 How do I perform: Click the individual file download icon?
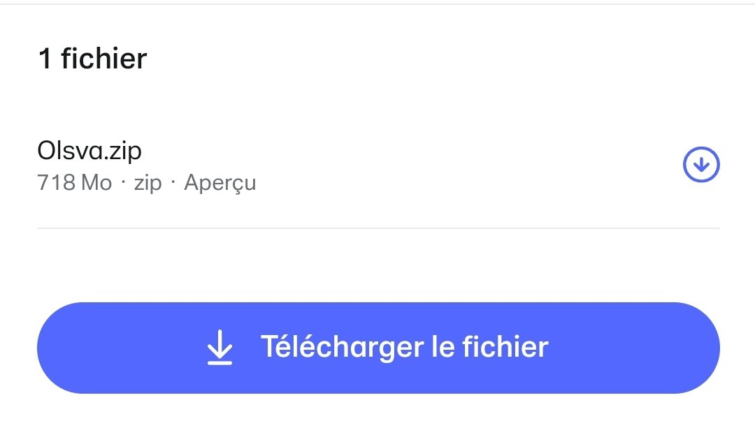click(701, 165)
